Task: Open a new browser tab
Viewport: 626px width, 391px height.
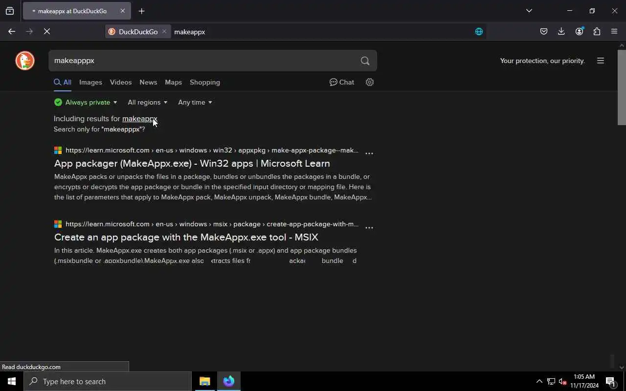Action: 141,11
